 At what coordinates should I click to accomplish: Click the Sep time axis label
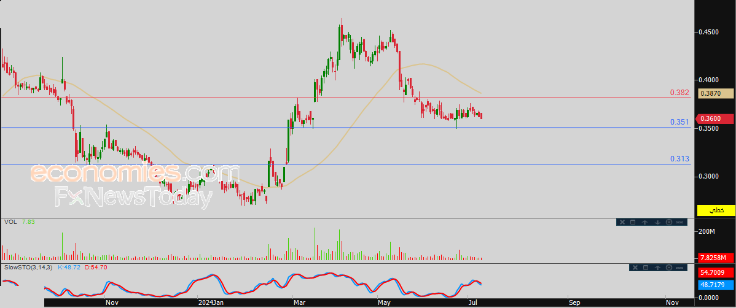(574, 303)
